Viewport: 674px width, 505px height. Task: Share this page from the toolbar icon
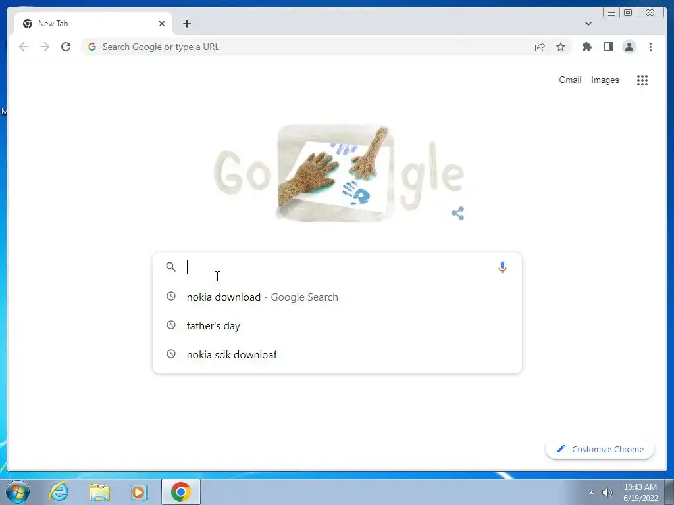[x=540, y=47]
